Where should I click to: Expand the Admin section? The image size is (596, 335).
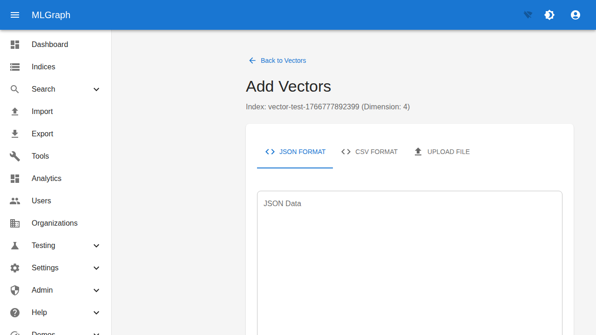(96, 290)
